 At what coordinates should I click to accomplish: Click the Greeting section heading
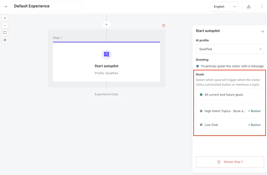202,60
